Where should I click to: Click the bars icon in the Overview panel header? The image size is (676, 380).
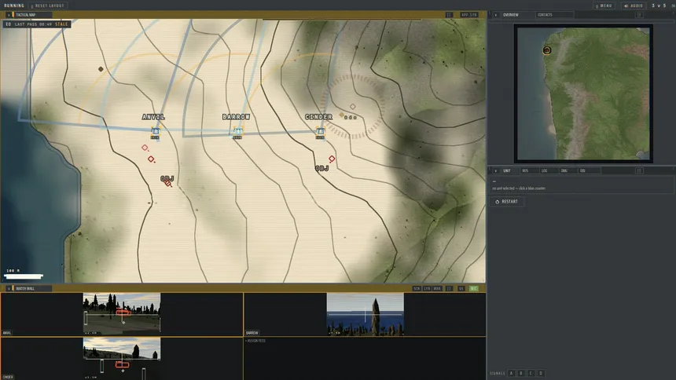coord(639,15)
